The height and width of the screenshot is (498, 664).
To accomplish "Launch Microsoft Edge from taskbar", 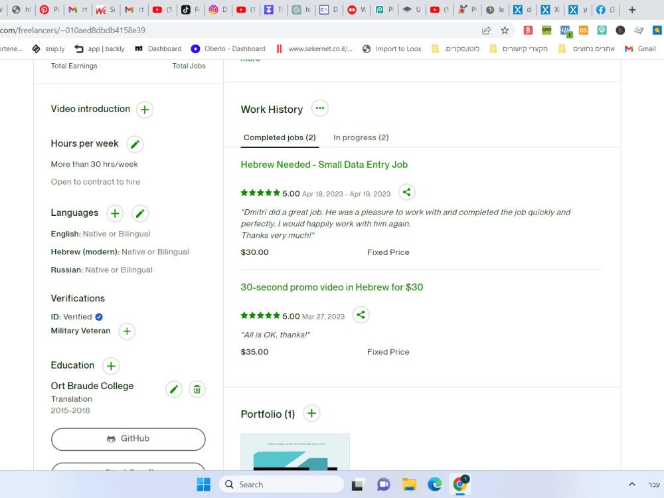I will point(434,485).
